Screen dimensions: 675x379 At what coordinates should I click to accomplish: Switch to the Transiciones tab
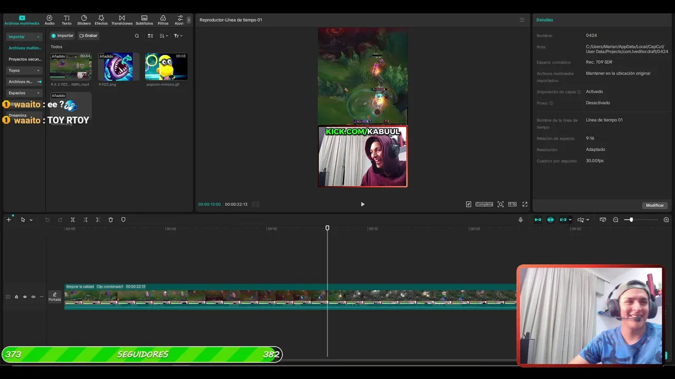pos(122,20)
